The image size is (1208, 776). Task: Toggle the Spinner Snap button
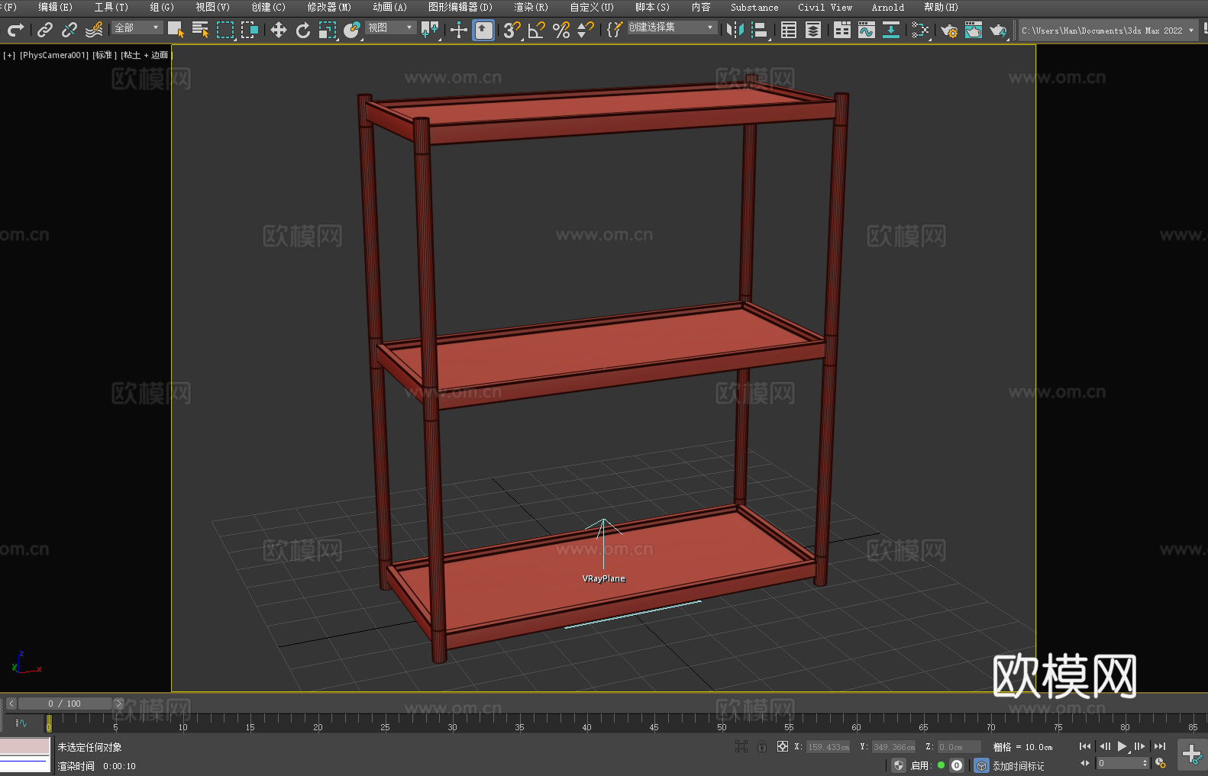click(586, 30)
